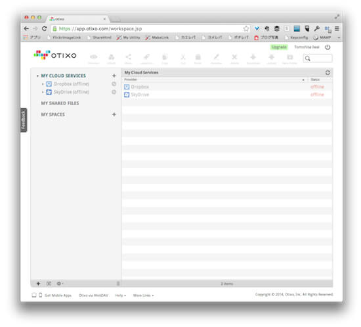Click the user name in the header
This screenshot has width=361, height=327.
(307, 47)
